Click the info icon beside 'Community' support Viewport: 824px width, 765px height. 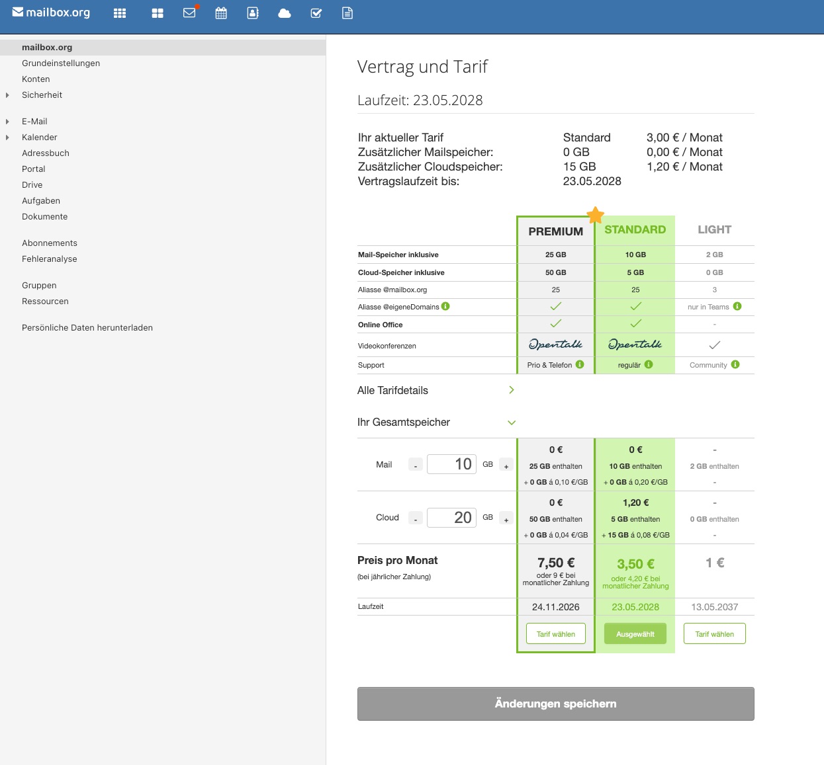735,364
